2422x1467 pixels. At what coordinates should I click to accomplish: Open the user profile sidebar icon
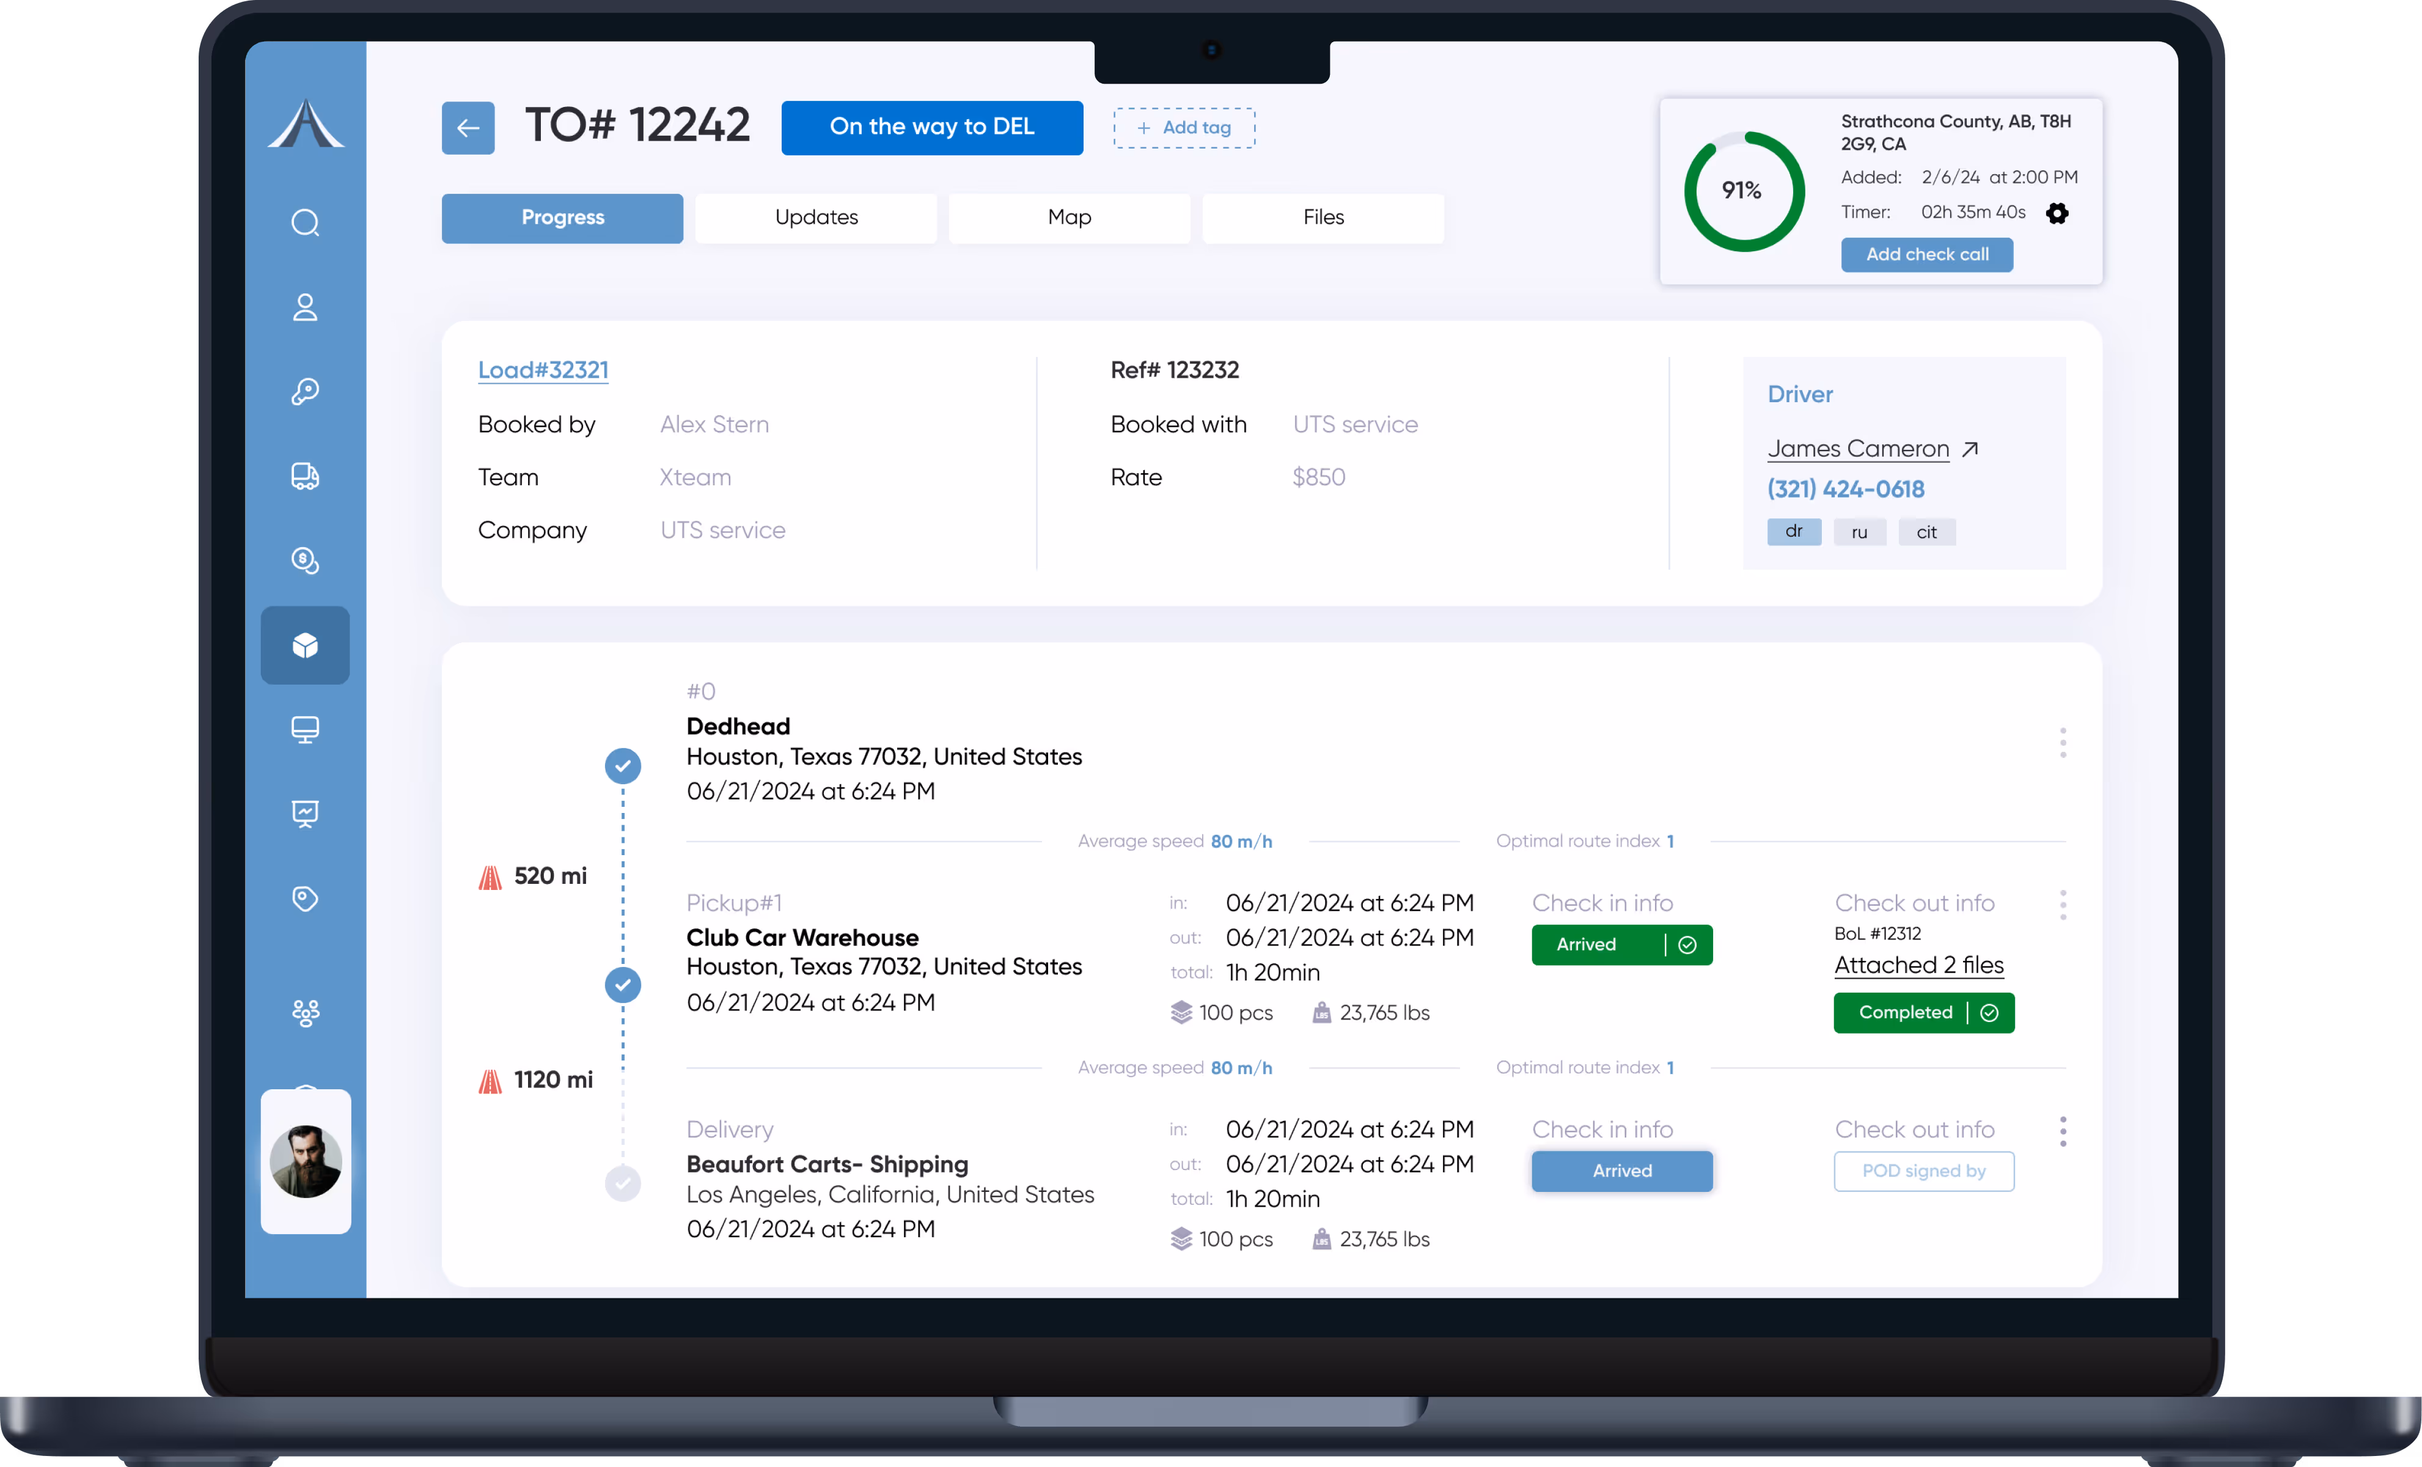coord(305,307)
